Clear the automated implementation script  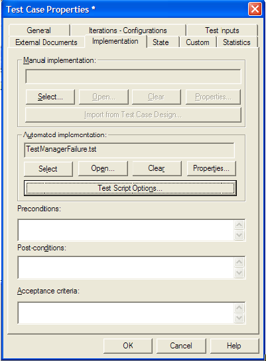(157, 168)
